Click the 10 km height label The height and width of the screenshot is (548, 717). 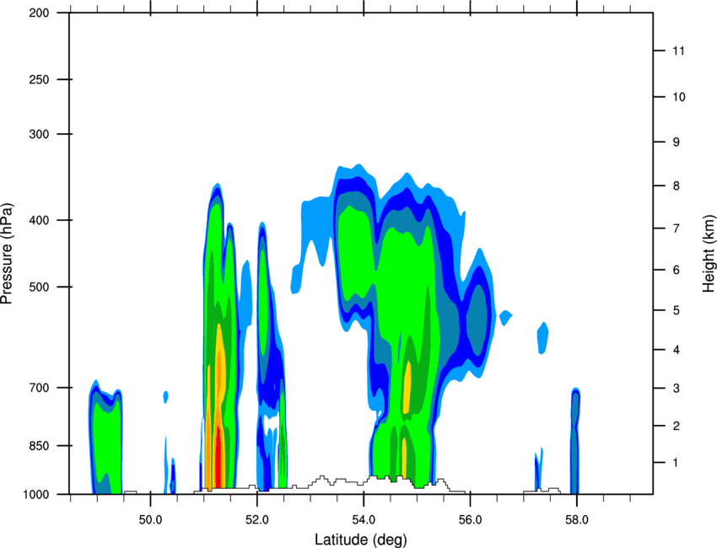click(679, 97)
